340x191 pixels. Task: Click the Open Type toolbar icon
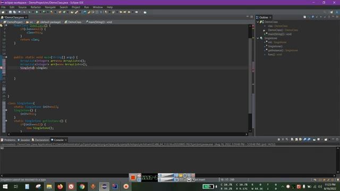click(72, 12)
